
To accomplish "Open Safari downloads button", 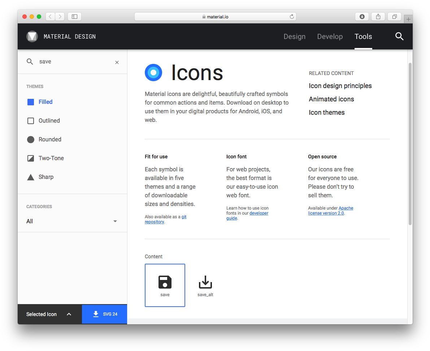I will 362,17.
